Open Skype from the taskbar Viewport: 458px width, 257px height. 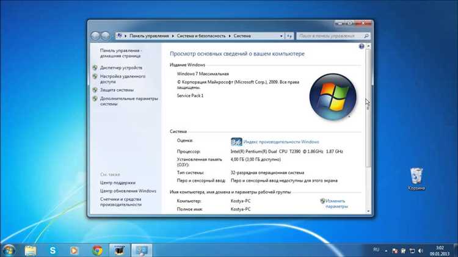click(x=53, y=250)
